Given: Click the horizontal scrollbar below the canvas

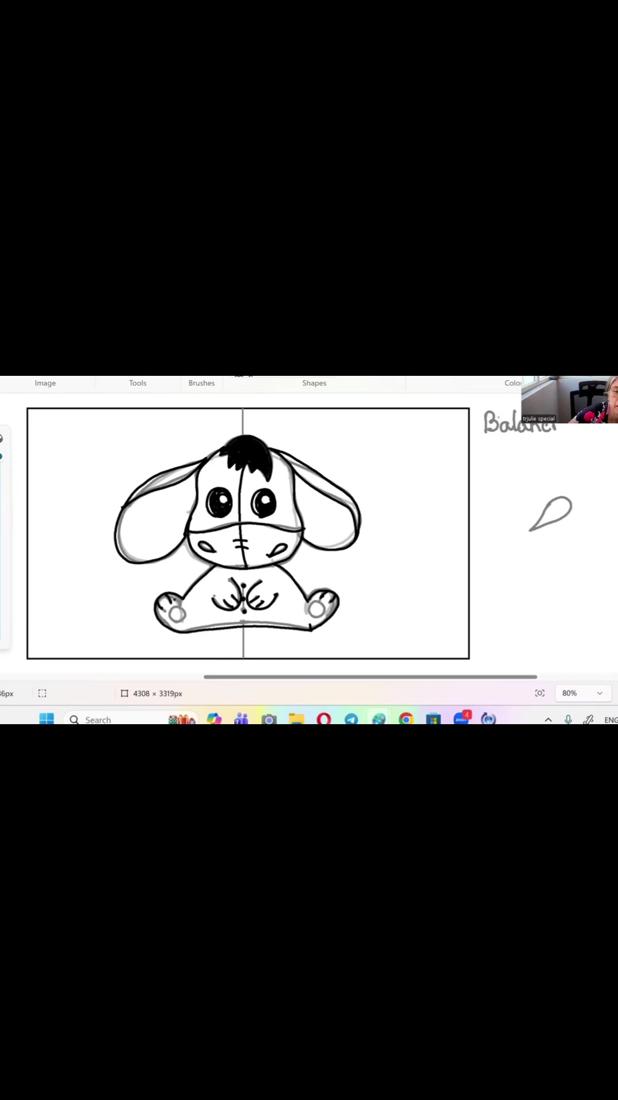Looking at the screenshot, I should coord(370,677).
